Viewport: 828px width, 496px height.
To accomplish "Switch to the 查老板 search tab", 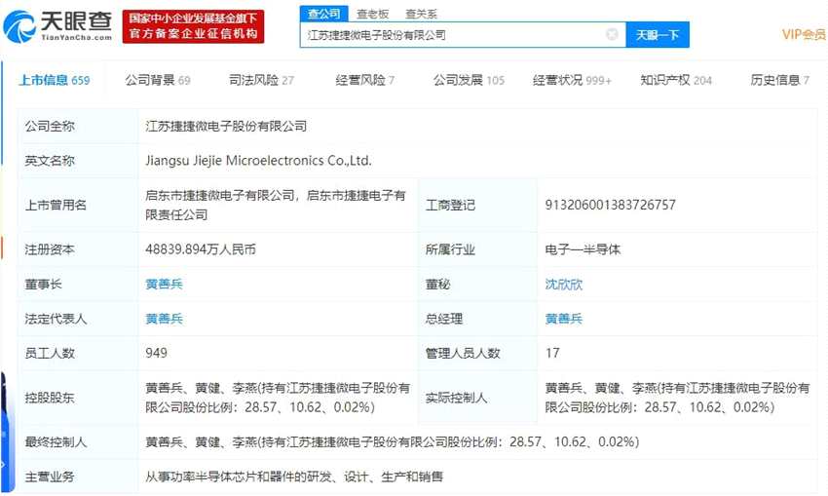I will (372, 15).
